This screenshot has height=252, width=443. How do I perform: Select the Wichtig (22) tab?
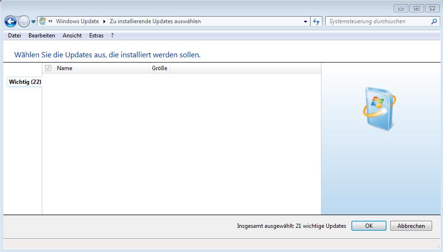[25, 82]
